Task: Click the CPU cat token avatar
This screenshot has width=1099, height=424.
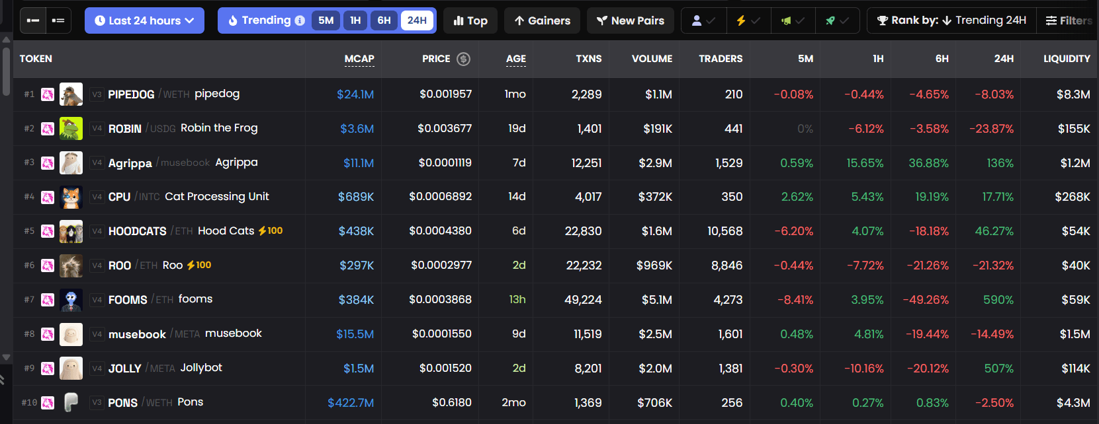Action: (x=71, y=197)
